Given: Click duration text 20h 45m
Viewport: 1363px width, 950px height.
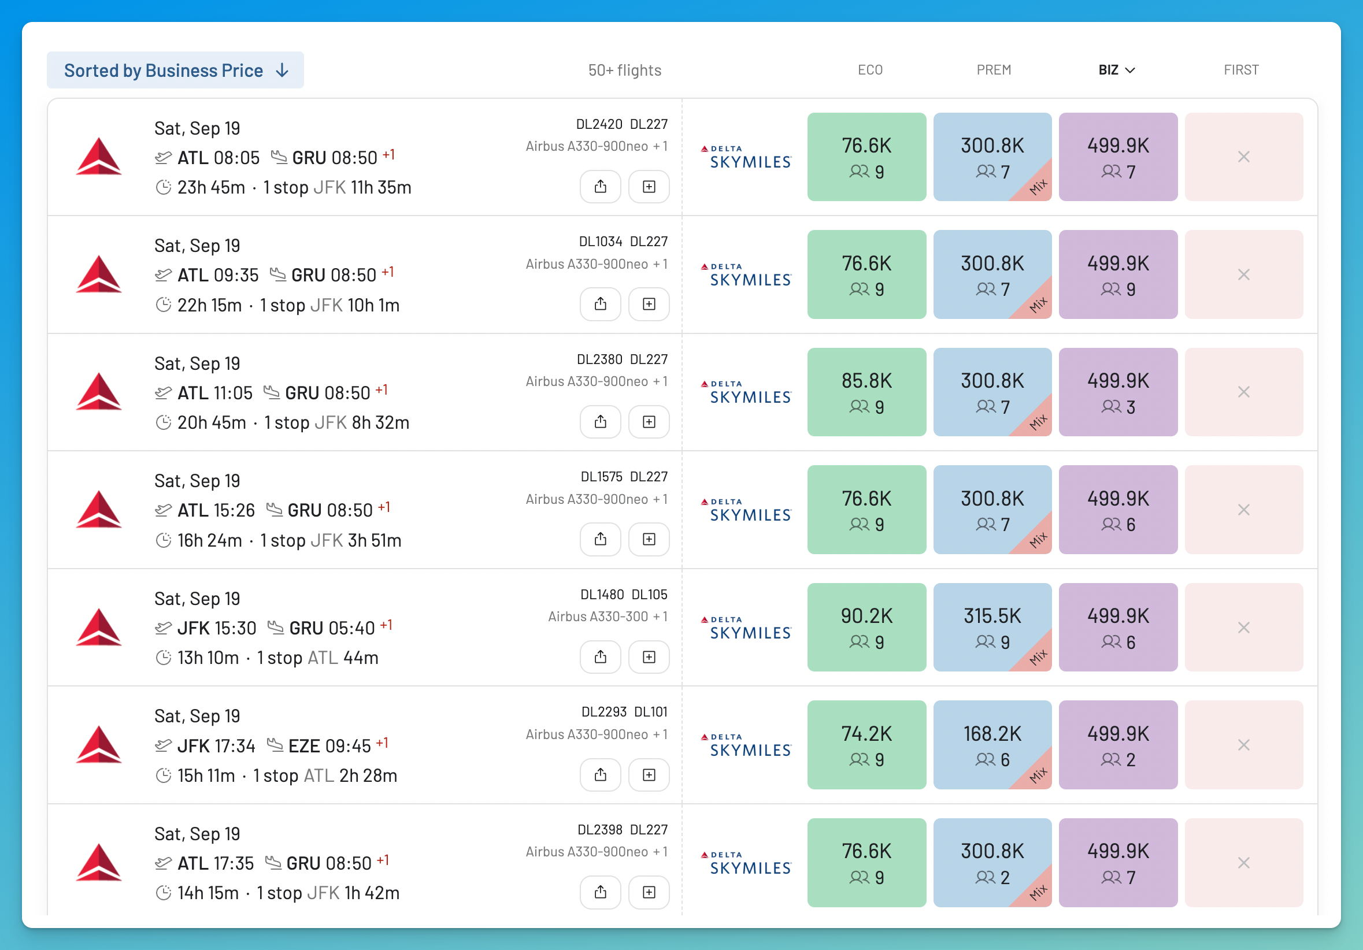Looking at the screenshot, I should tap(212, 422).
